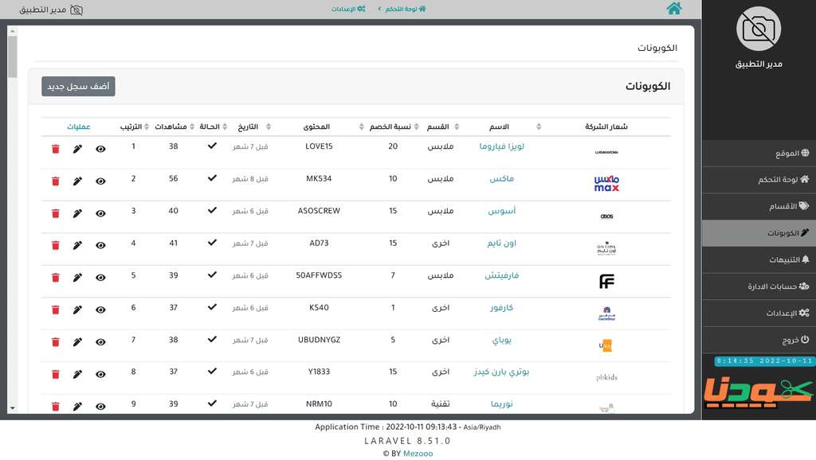816x460 pixels.
Task: Click the home icon in top bar
Action: 674,8
